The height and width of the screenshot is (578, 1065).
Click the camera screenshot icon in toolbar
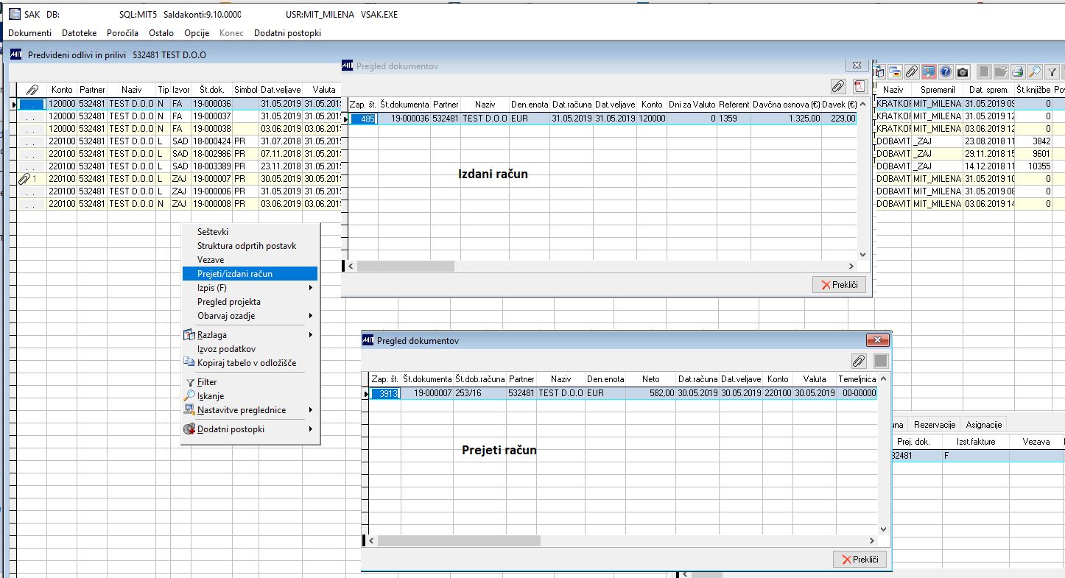[963, 71]
